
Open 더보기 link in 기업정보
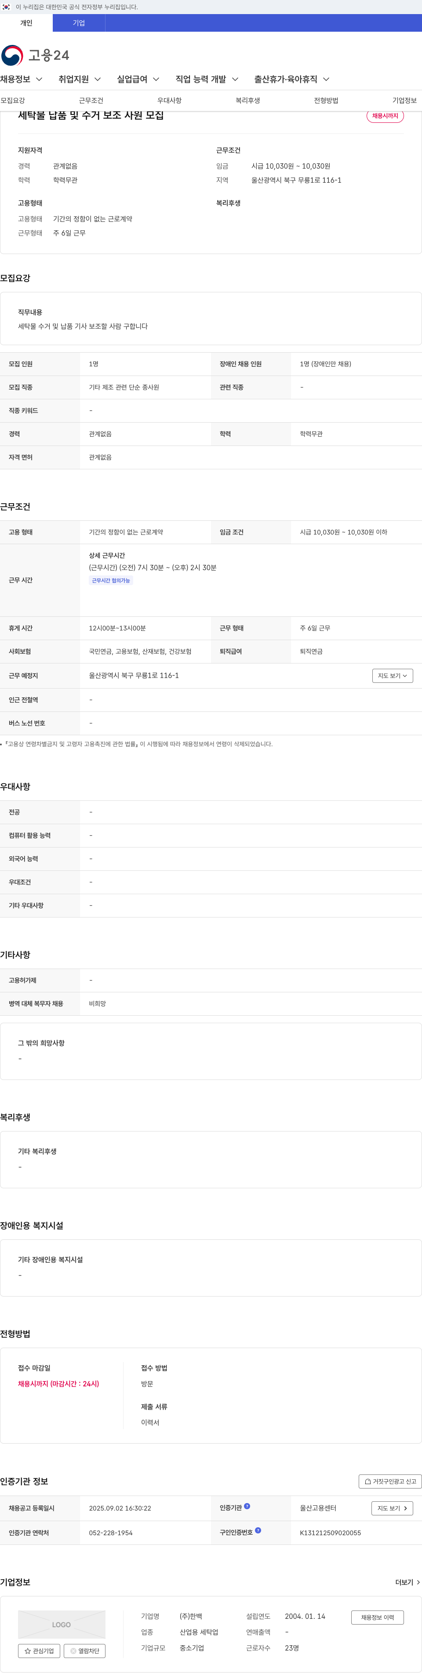tap(408, 1583)
